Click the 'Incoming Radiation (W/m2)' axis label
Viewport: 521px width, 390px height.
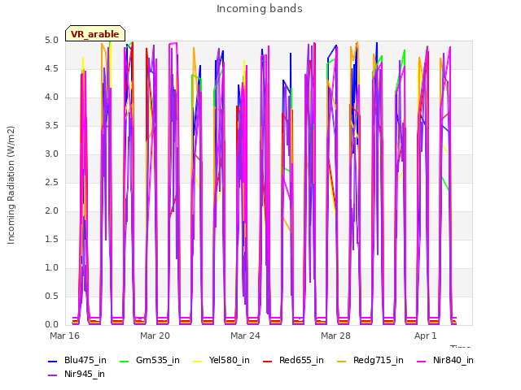(x=11, y=185)
